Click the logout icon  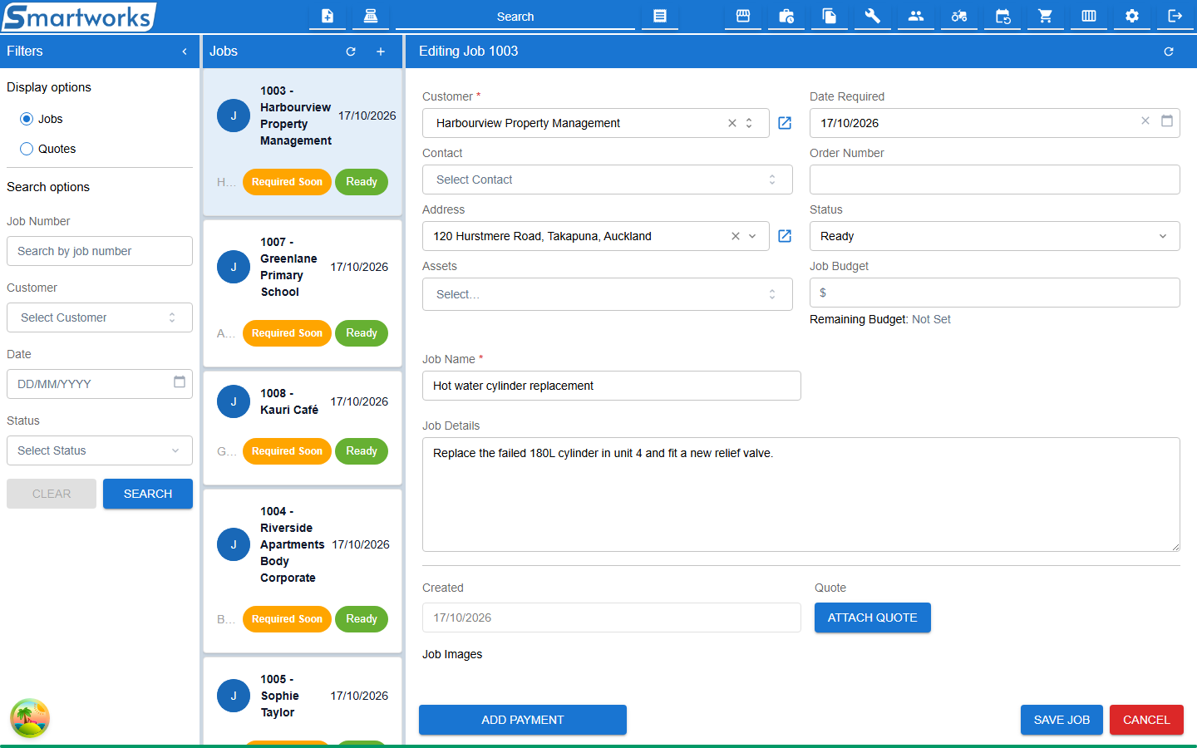click(x=1175, y=16)
